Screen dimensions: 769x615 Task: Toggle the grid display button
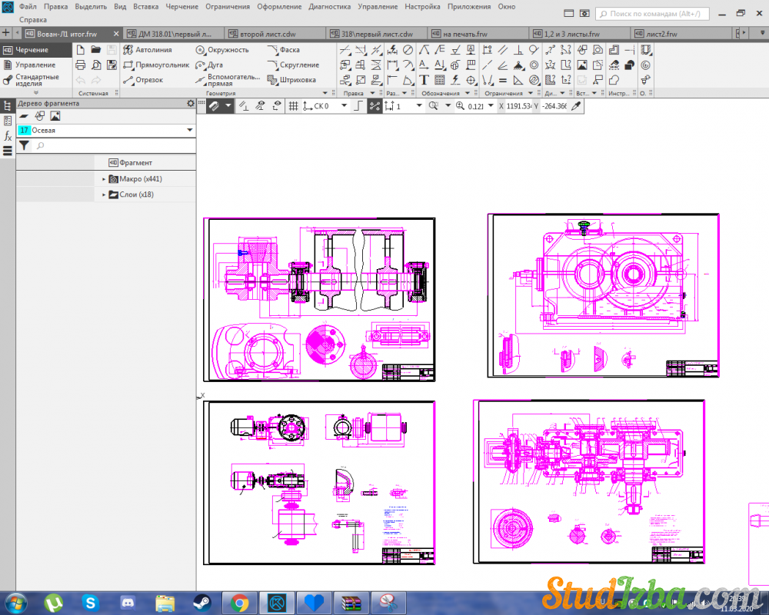[293, 106]
